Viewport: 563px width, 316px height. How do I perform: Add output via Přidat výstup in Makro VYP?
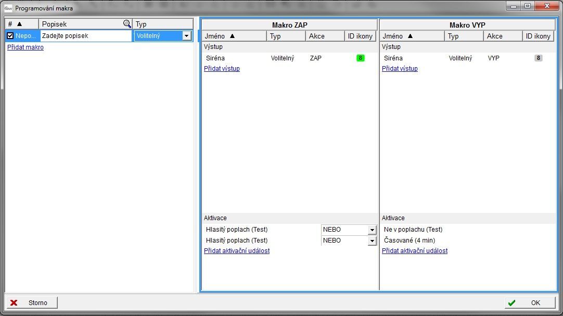400,69
